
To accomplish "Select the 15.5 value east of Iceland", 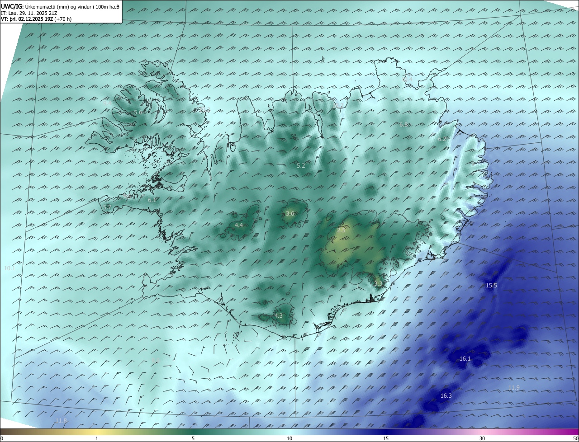I will 491,286.
